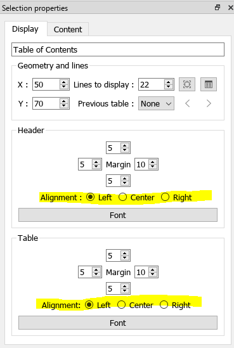Click the table layout icon button

pyautogui.click(x=209, y=84)
